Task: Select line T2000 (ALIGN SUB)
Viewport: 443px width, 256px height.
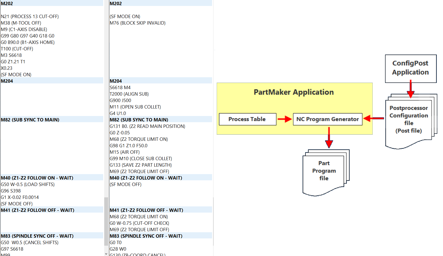Action: click(129, 94)
